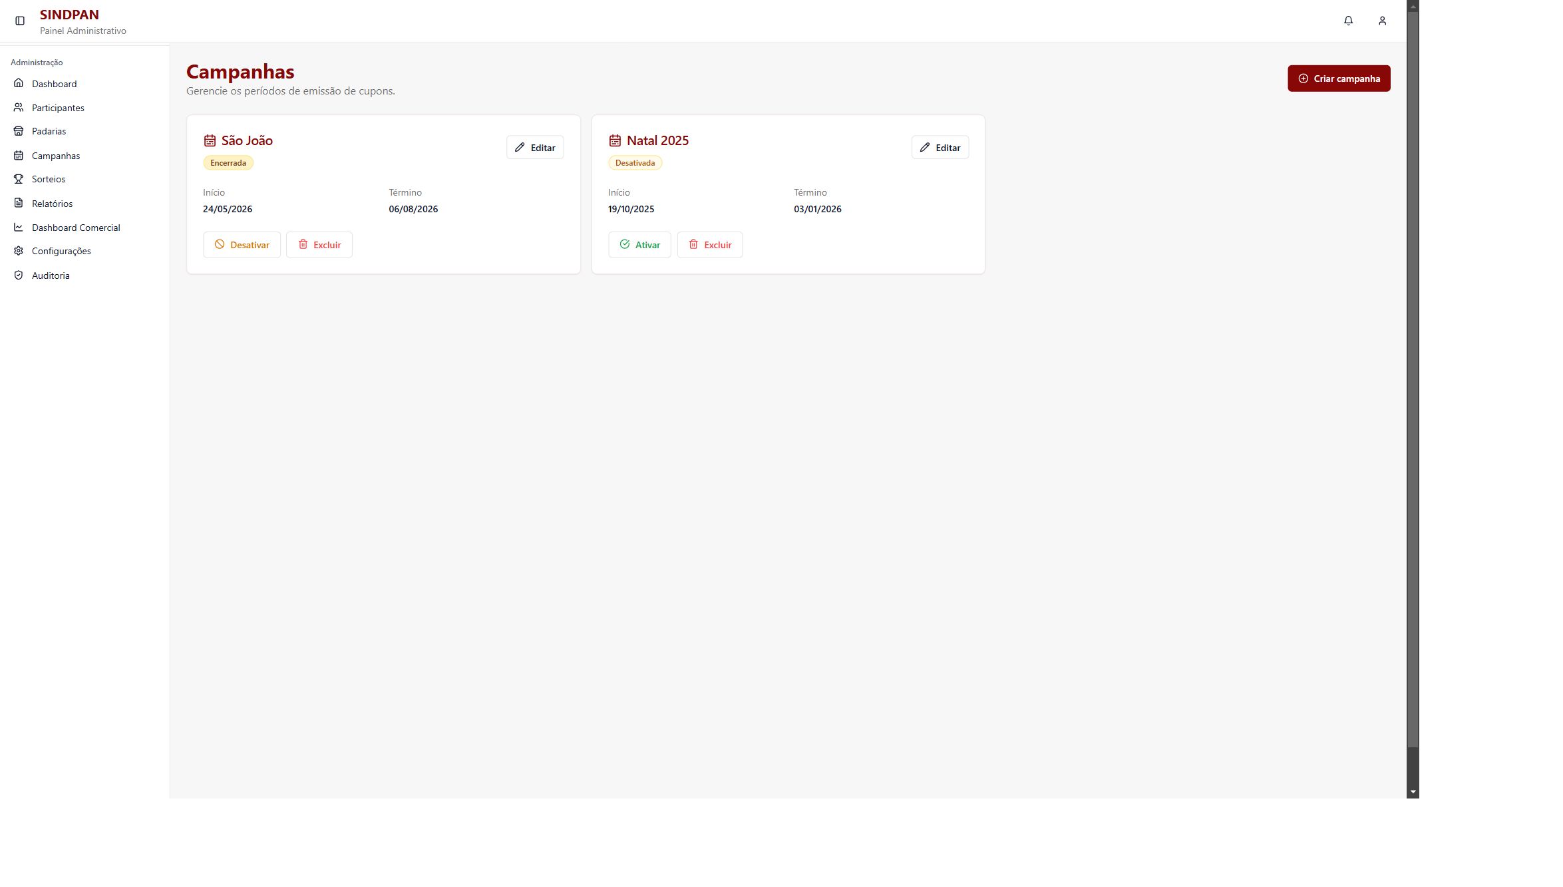Click the Natal start date 19/10/2025
Image resolution: width=1563 pixels, height=887 pixels.
(631, 209)
